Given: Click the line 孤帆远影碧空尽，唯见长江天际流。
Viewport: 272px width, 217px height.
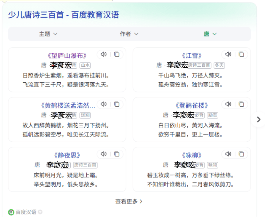Looking at the screenshot, I should [66, 134].
